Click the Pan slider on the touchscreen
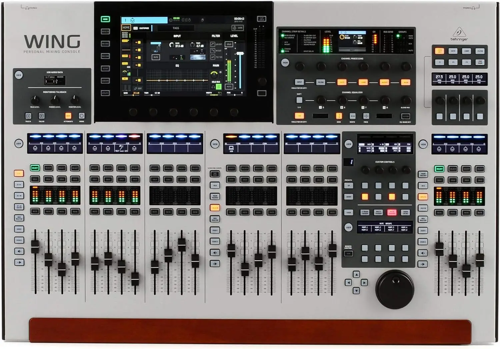 [x=235, y=95]
